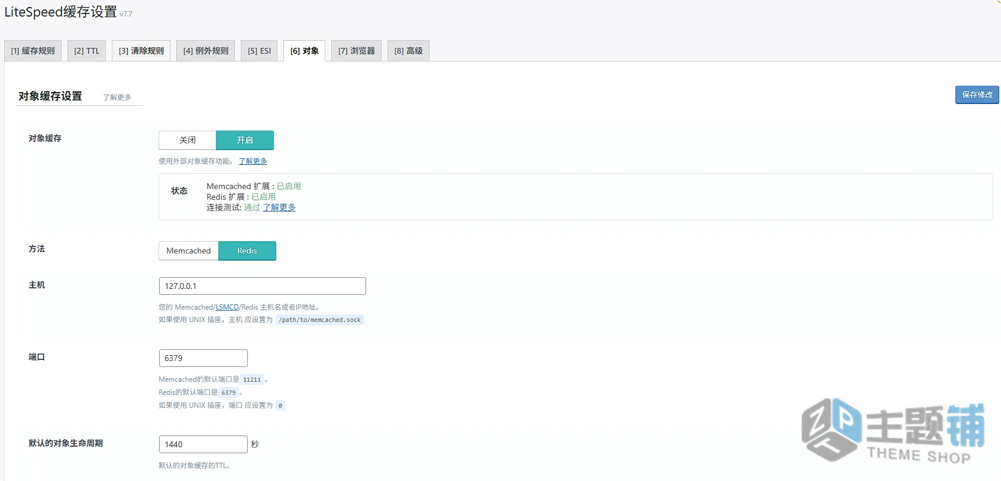The height and width of the screenshot is (481, 1001).
Task: Click the 默认的对象生命周期 label
Action: [x=66, y=443]
